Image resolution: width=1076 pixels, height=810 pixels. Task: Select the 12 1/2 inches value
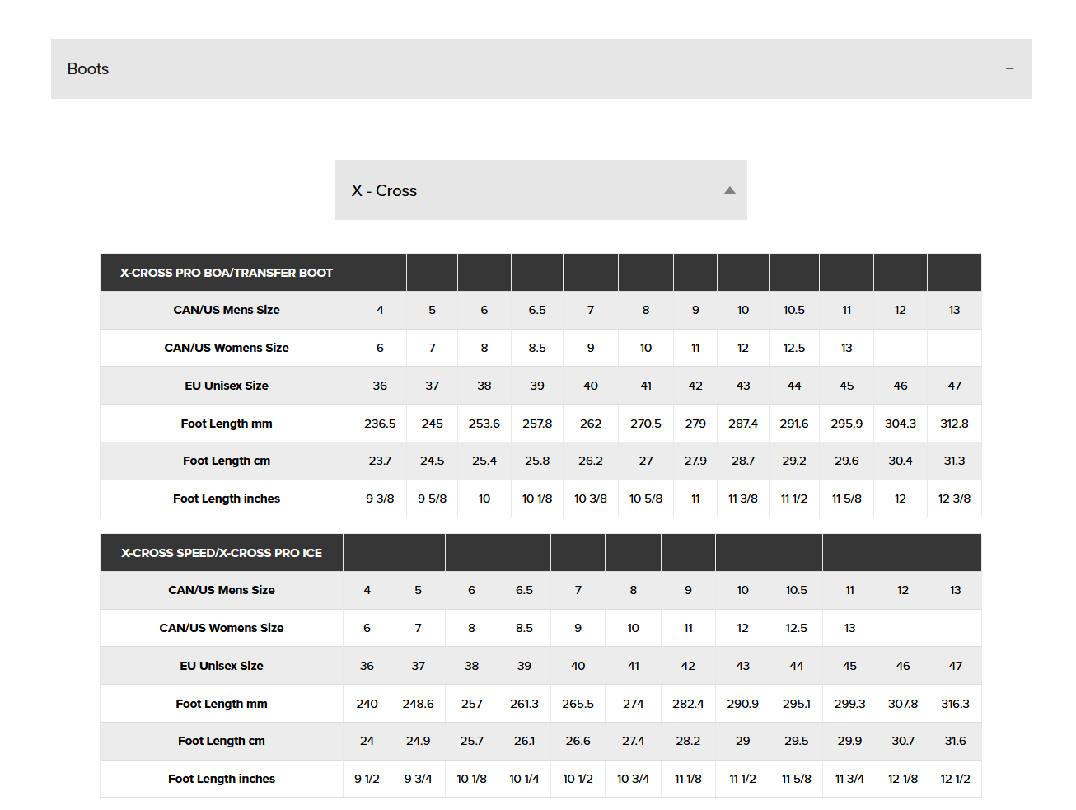[x=956, y=779]
